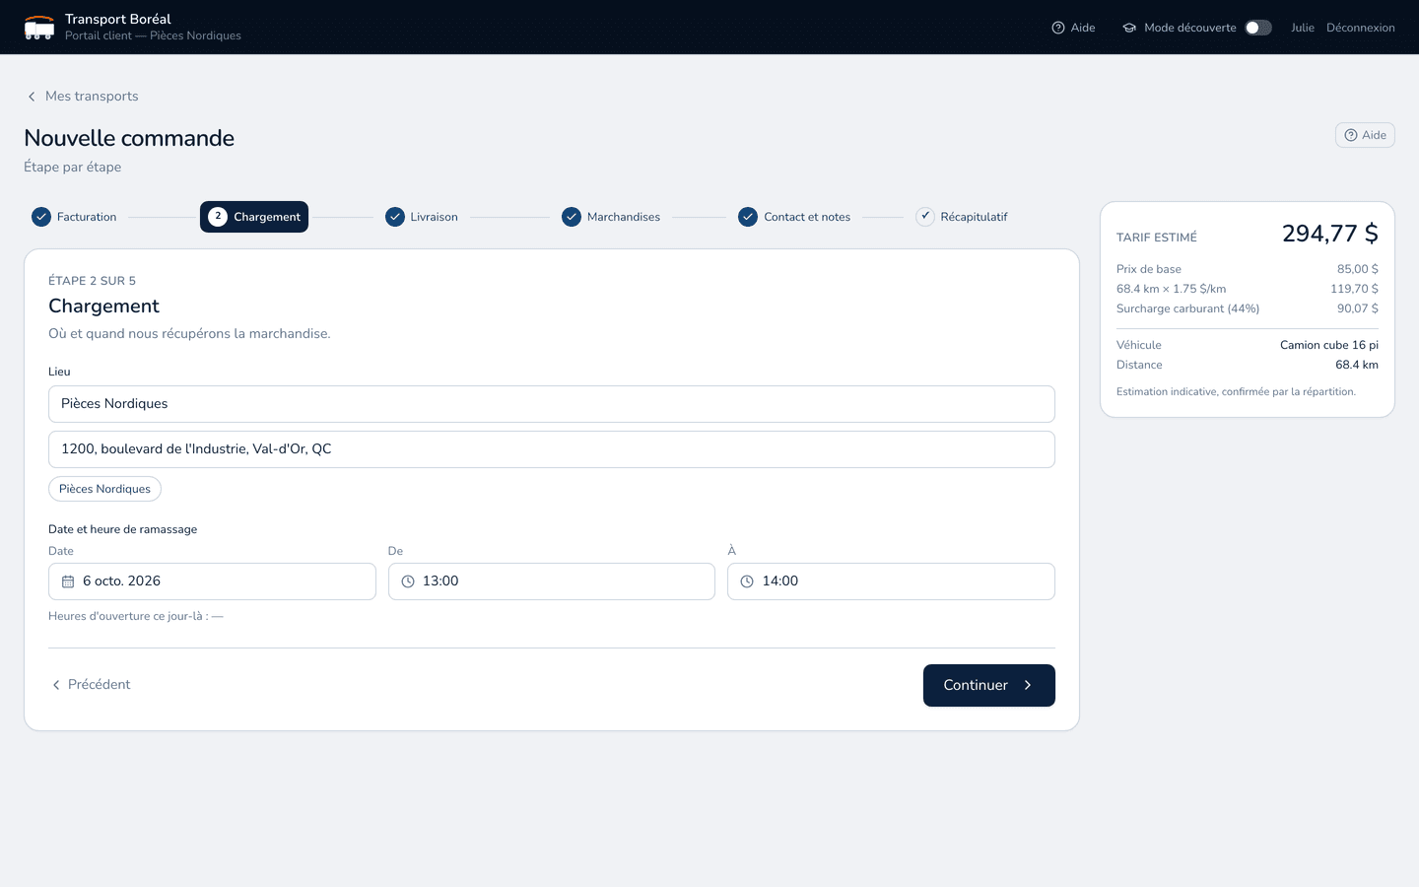Go to the Facturation step

click(74, 217)
